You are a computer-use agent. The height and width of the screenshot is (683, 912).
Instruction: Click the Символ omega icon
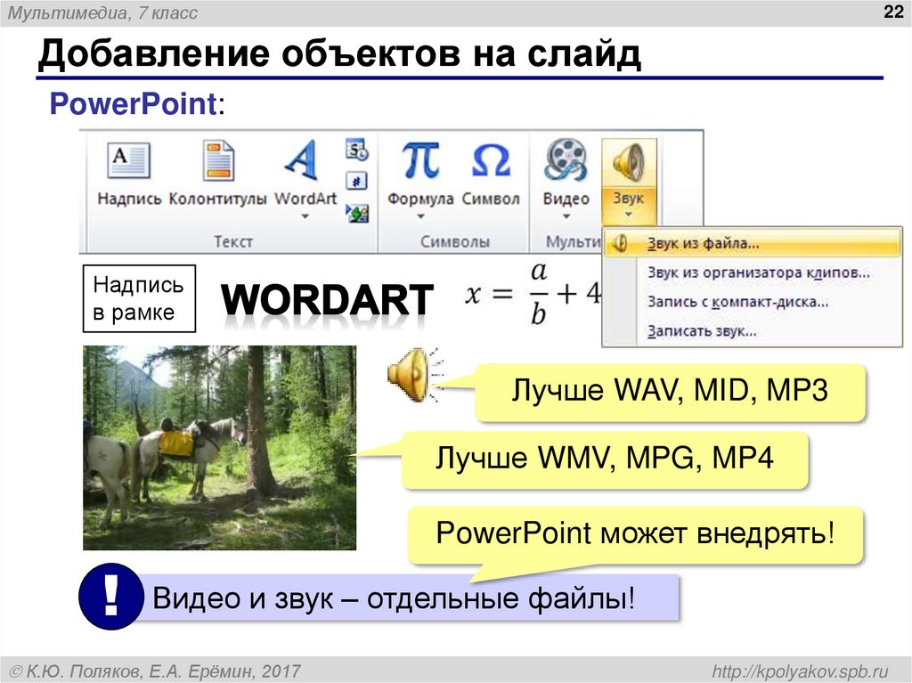491,160
